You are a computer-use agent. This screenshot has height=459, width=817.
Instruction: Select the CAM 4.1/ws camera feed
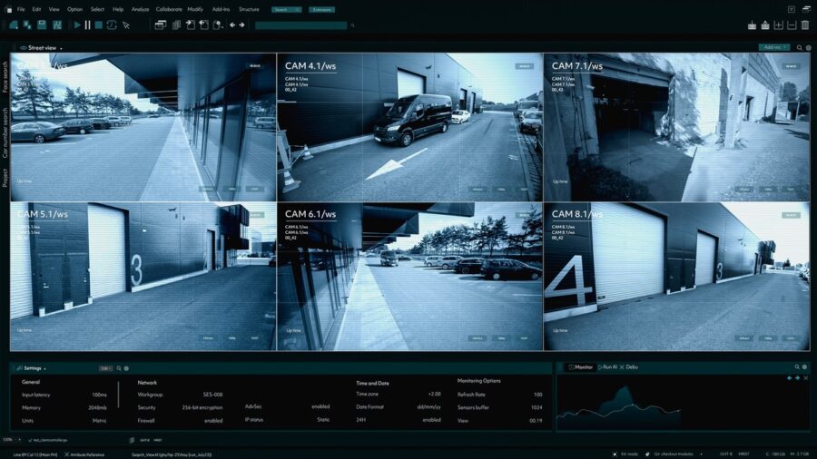[409, 127]
